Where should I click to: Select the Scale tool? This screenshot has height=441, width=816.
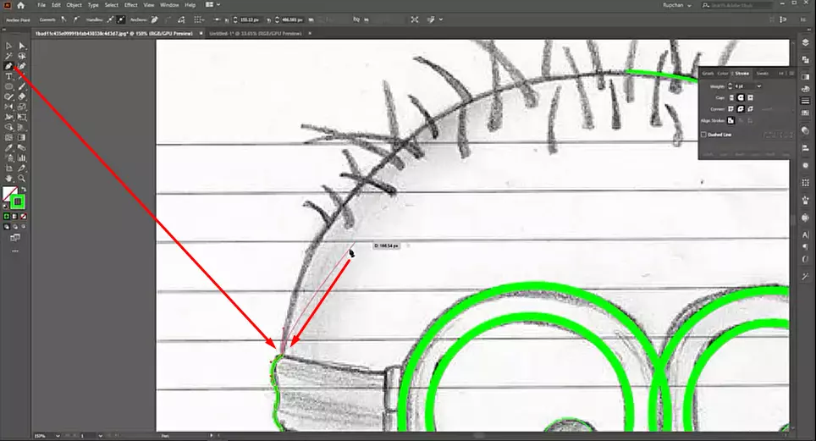point(22,107)
